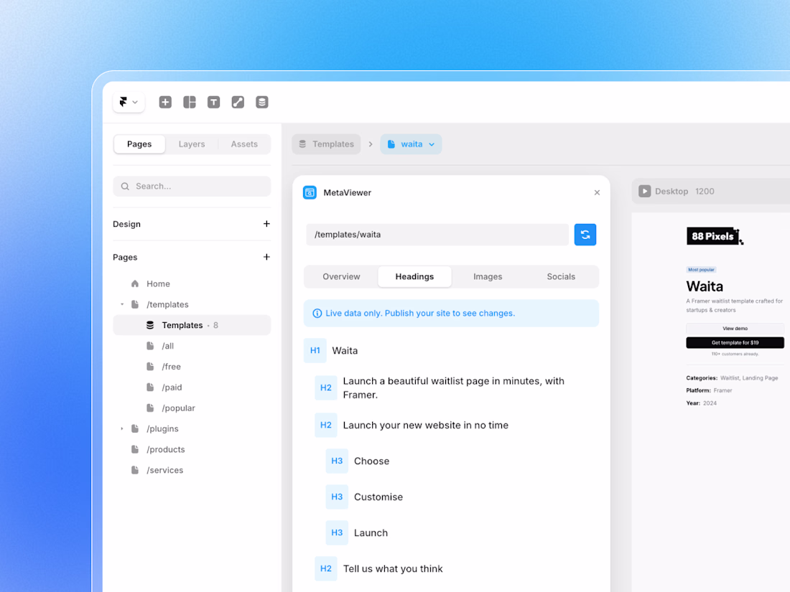This screenshot has width=790, height=592.
Task: Open the /all page
Action: (x=192, y=346)
